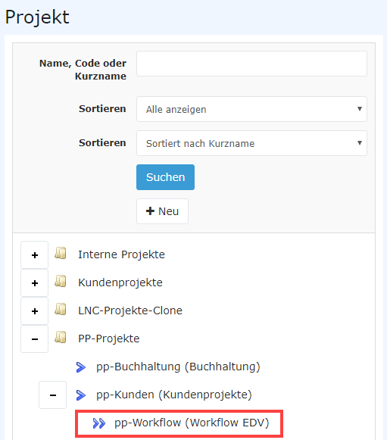This screenshot has width=387, height=440.
Task: Click the double-arrow icon beside pp-Workflow
Action: 99,423
